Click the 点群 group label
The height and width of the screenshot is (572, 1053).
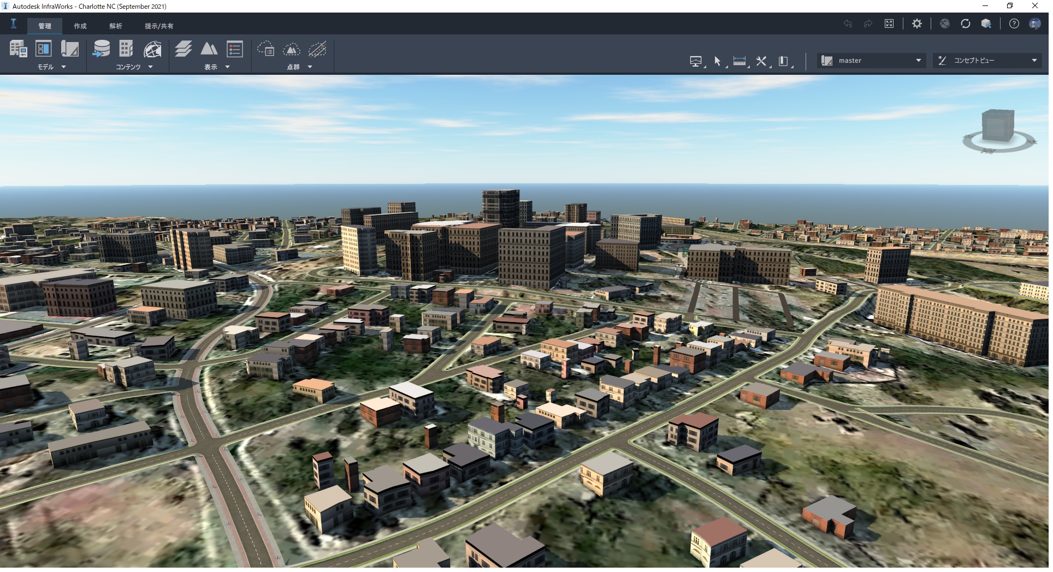pyautogui.click(x=293, y=67)
